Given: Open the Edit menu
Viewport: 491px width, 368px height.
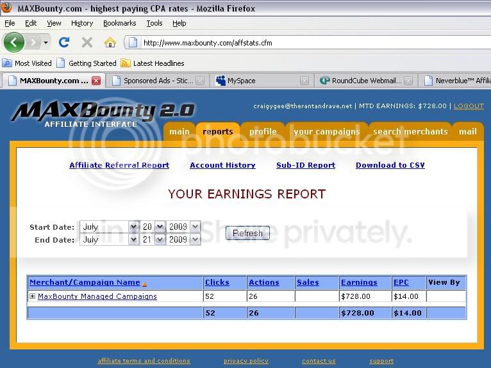Looking at the screenshot, I should (x=31, y=23).
